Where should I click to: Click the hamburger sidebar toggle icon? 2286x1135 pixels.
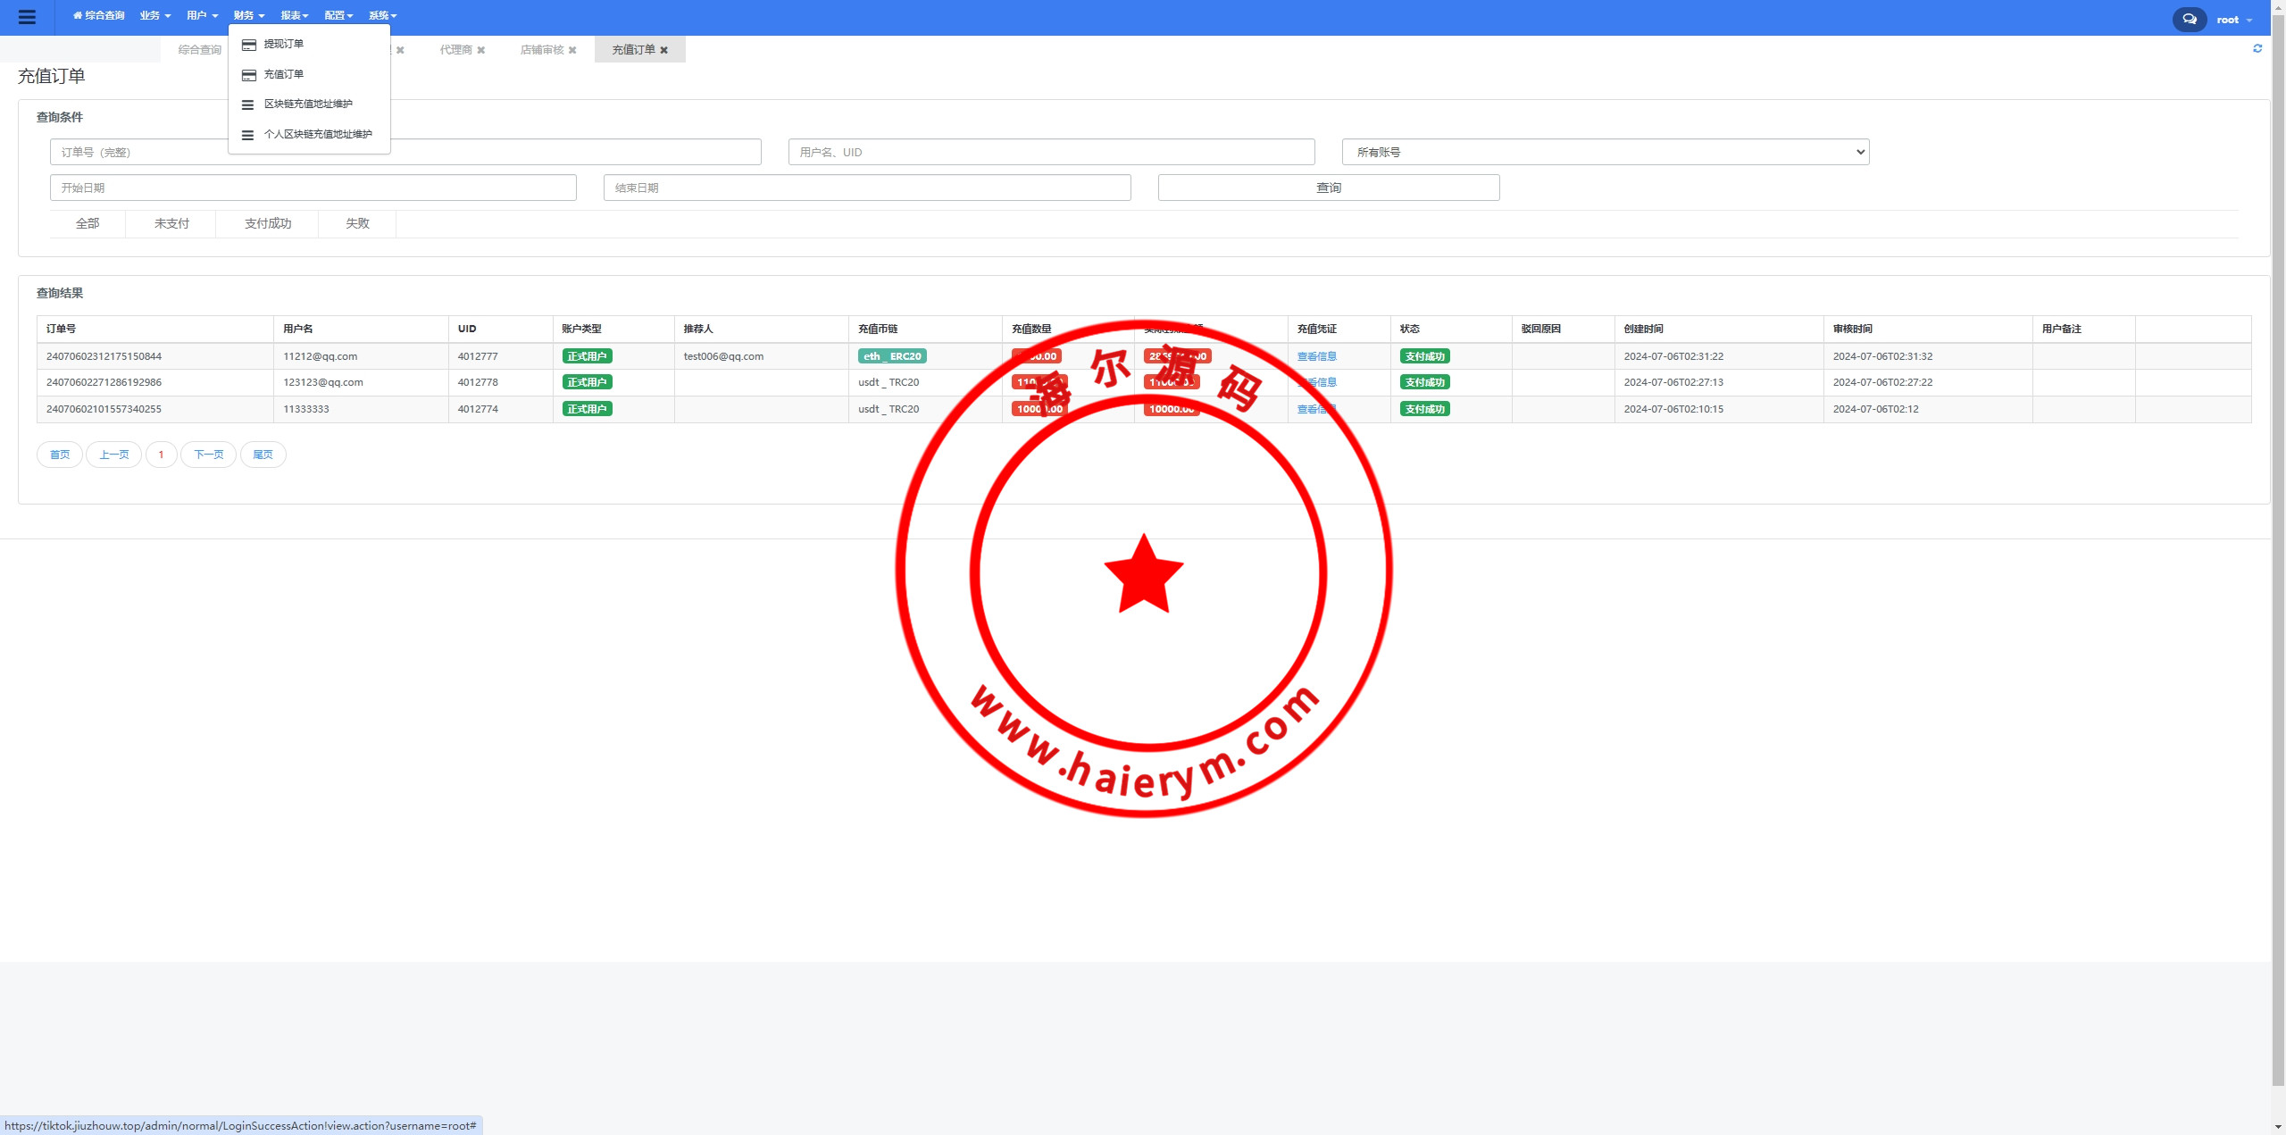(27, 17)
